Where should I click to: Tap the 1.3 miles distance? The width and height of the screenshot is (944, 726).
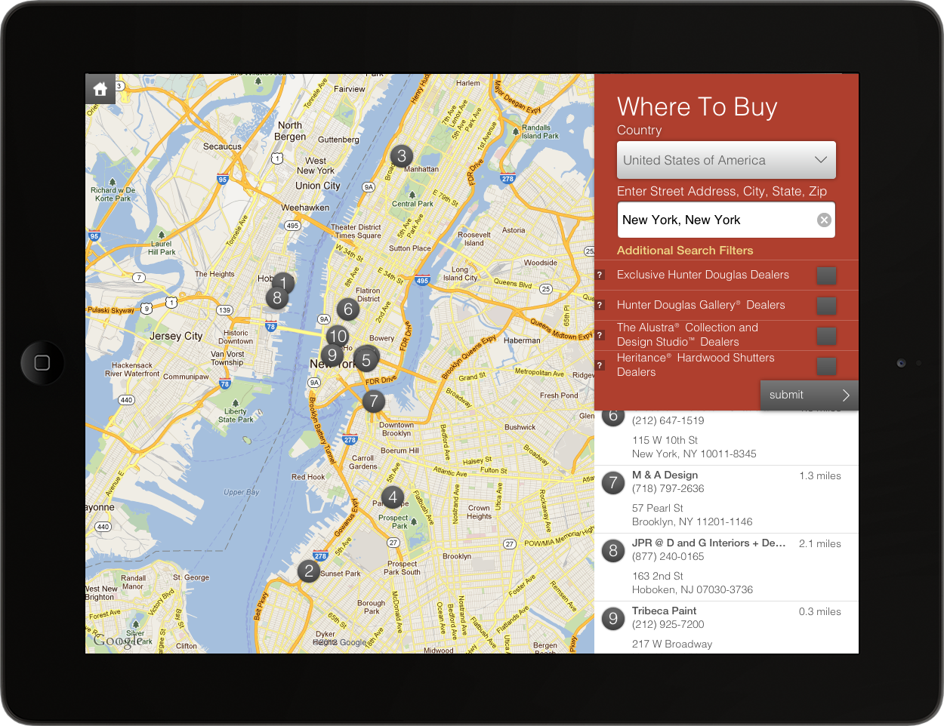click(820, 475)
